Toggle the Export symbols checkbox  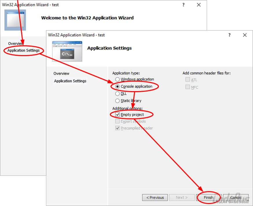(x=117, y=121)
